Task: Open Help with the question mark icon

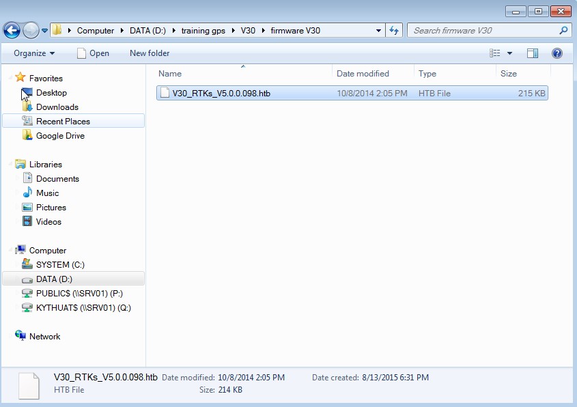Action: (x=557, y=53)
